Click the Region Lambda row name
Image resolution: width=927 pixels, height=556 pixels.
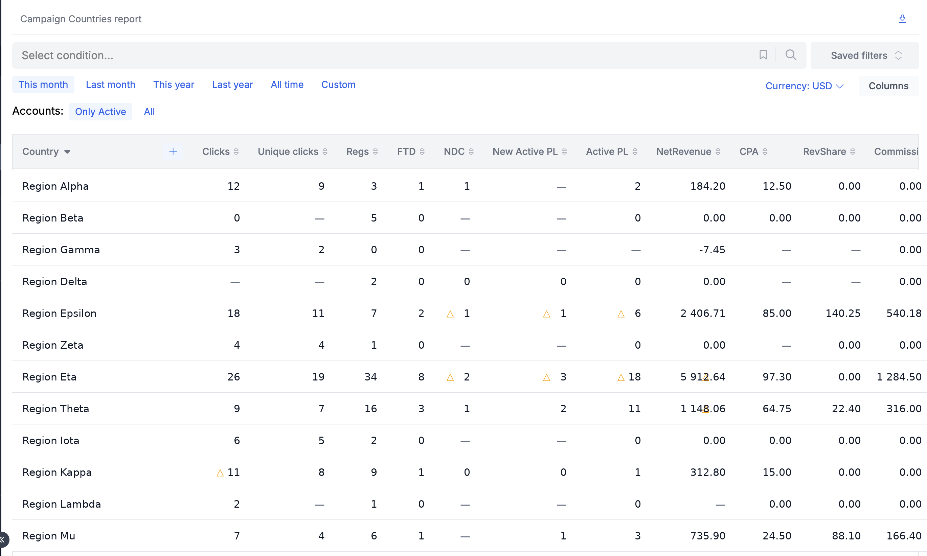(62, 504)
